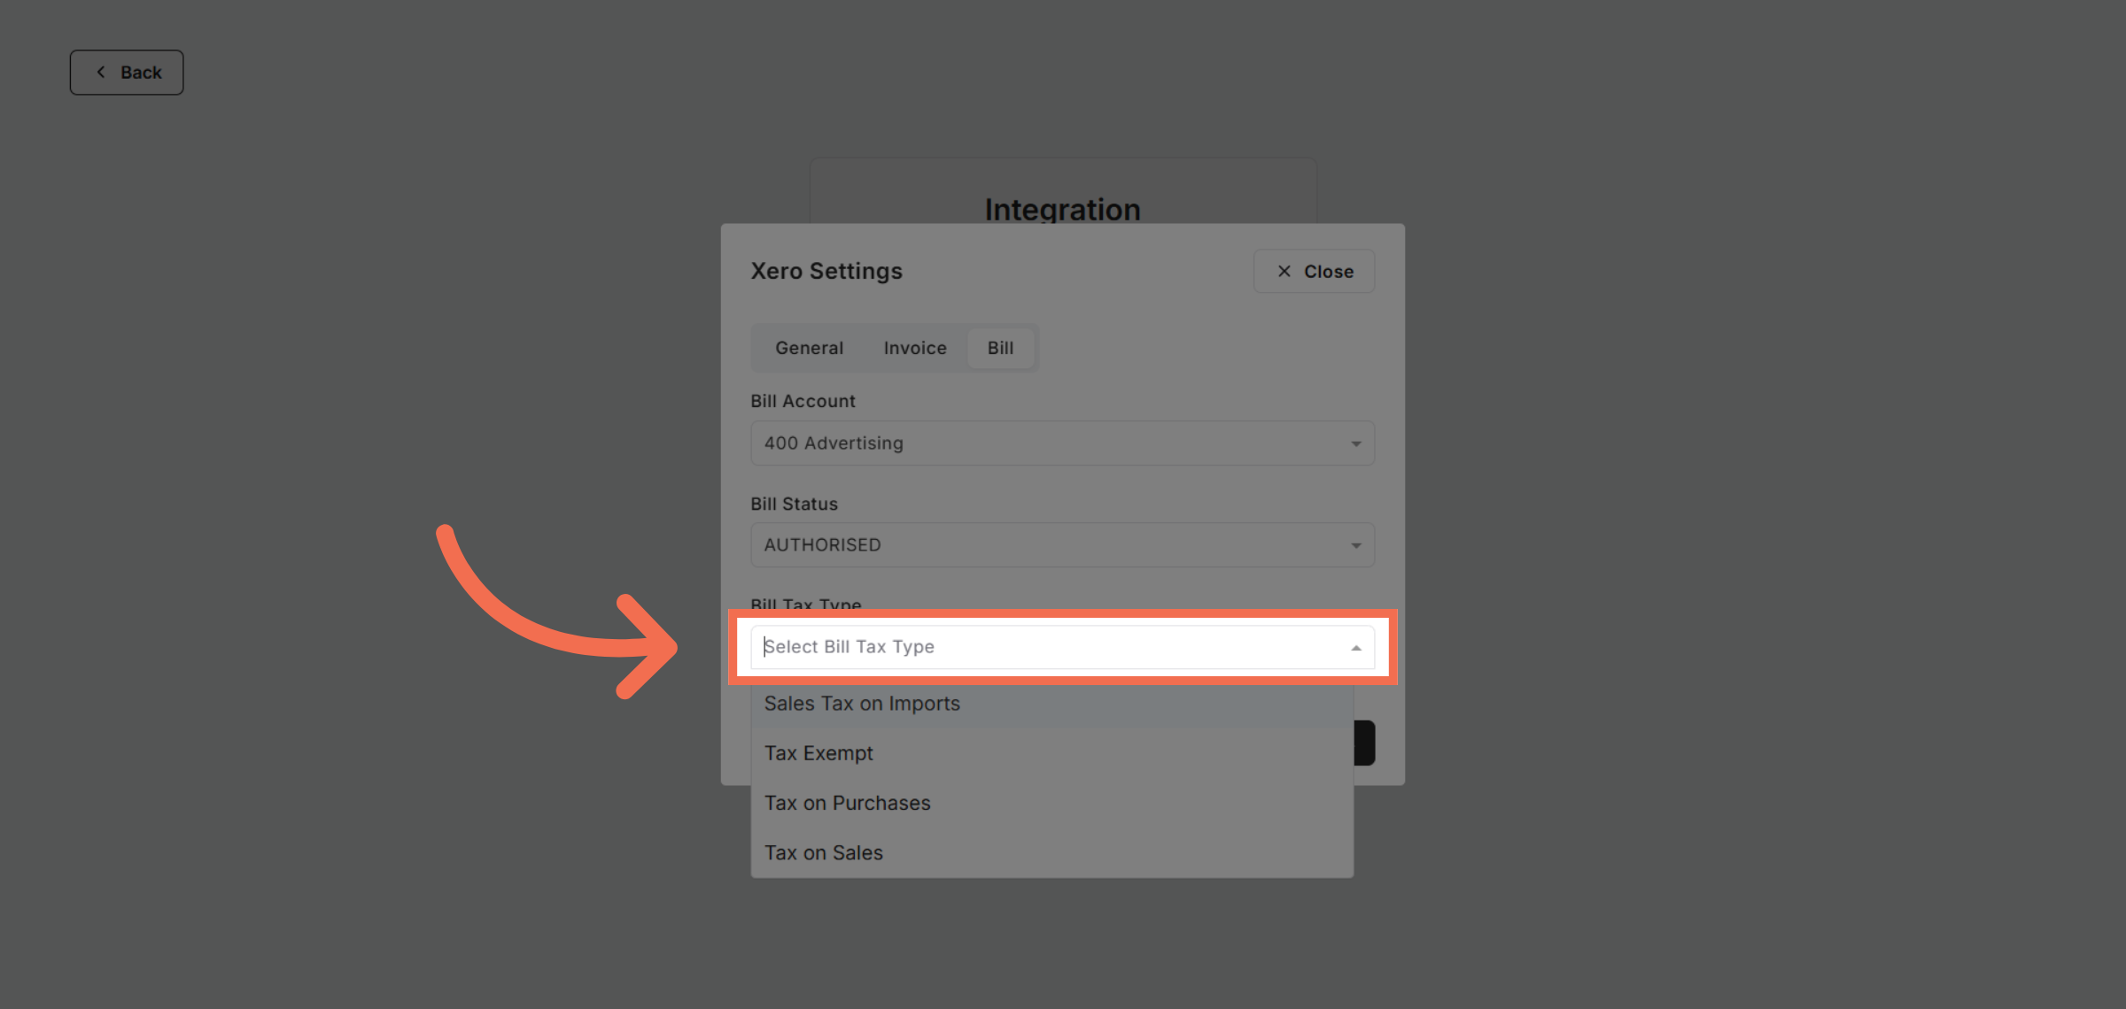Switch to the General tab

pyautogui.click(x=808, y=348)
